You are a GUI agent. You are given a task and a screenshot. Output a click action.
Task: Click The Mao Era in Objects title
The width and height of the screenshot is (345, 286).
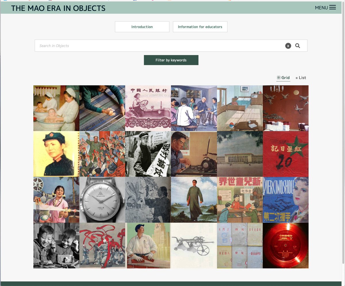tap(58, 8)
